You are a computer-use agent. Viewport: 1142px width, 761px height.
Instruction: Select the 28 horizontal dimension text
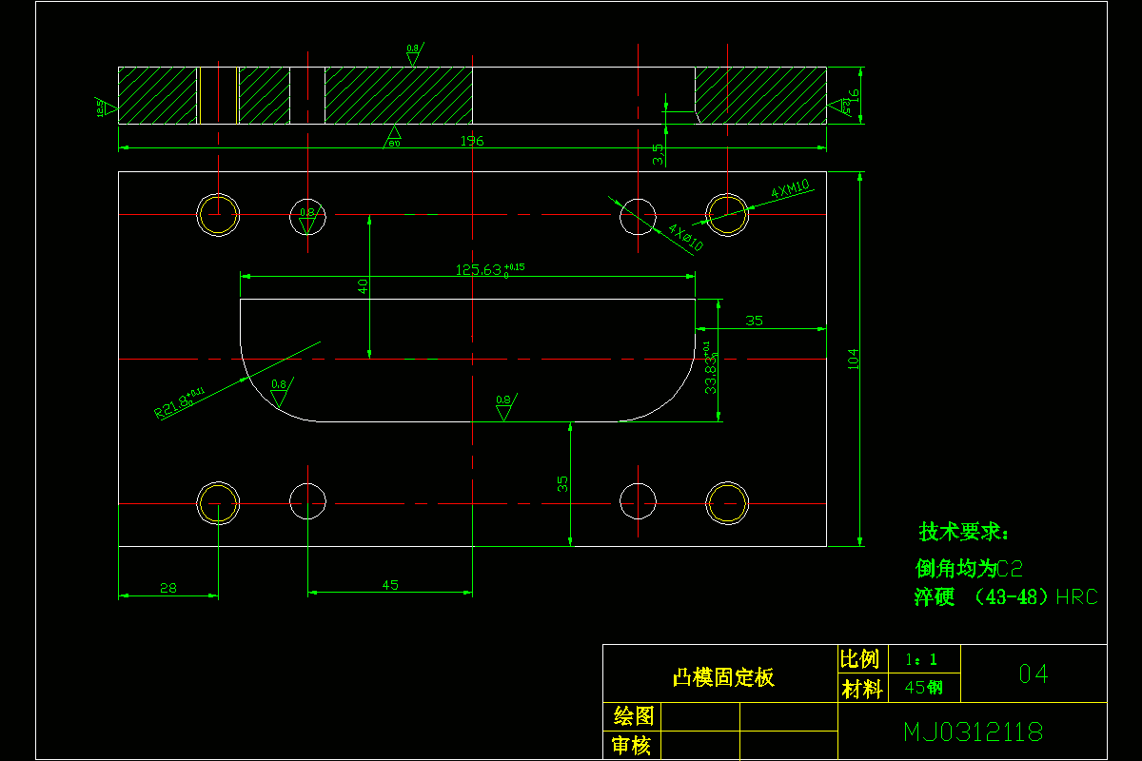point(167,588)
